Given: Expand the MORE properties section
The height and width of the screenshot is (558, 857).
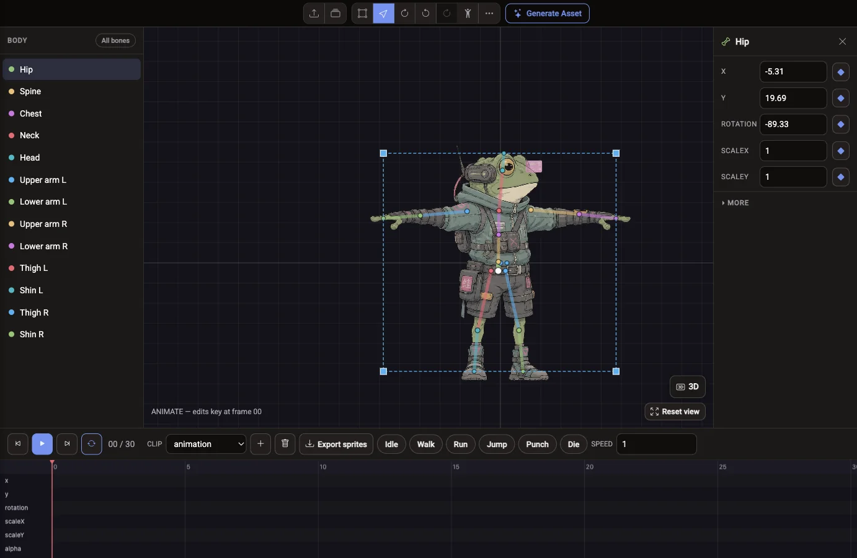Looking at the screenshot, I should tap(735, 203).
